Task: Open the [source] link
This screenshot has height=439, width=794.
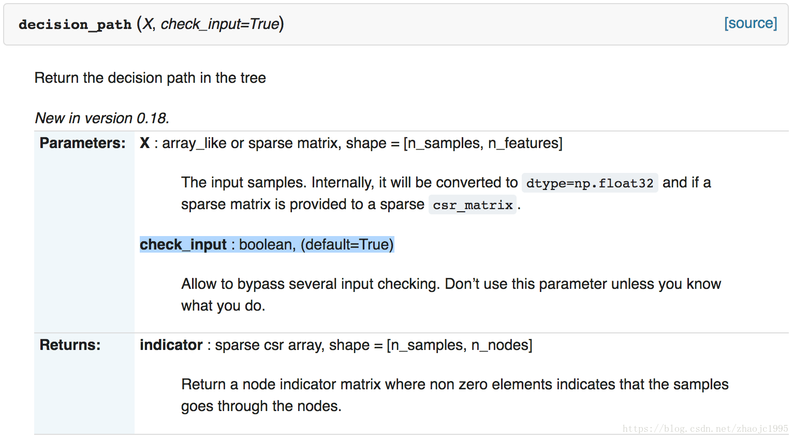Action: [751, 23]
